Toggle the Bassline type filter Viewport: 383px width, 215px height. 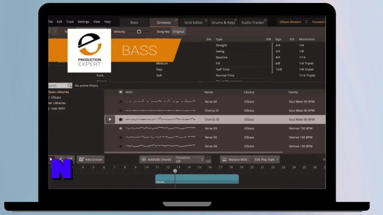tap(221, 57)
